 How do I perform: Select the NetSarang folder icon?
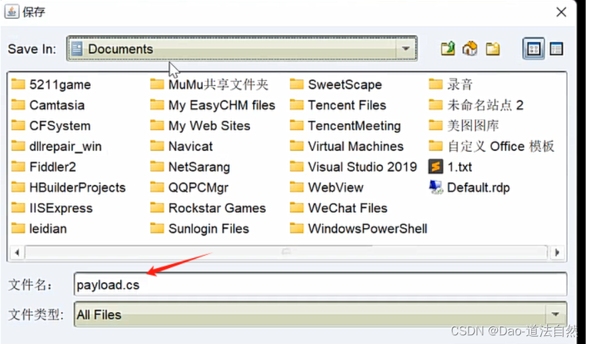[157, 166]
